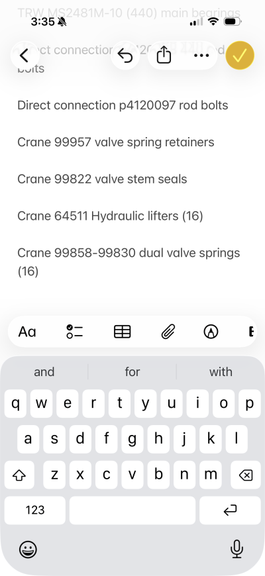Tap the back chevron button

coord(25,56)
